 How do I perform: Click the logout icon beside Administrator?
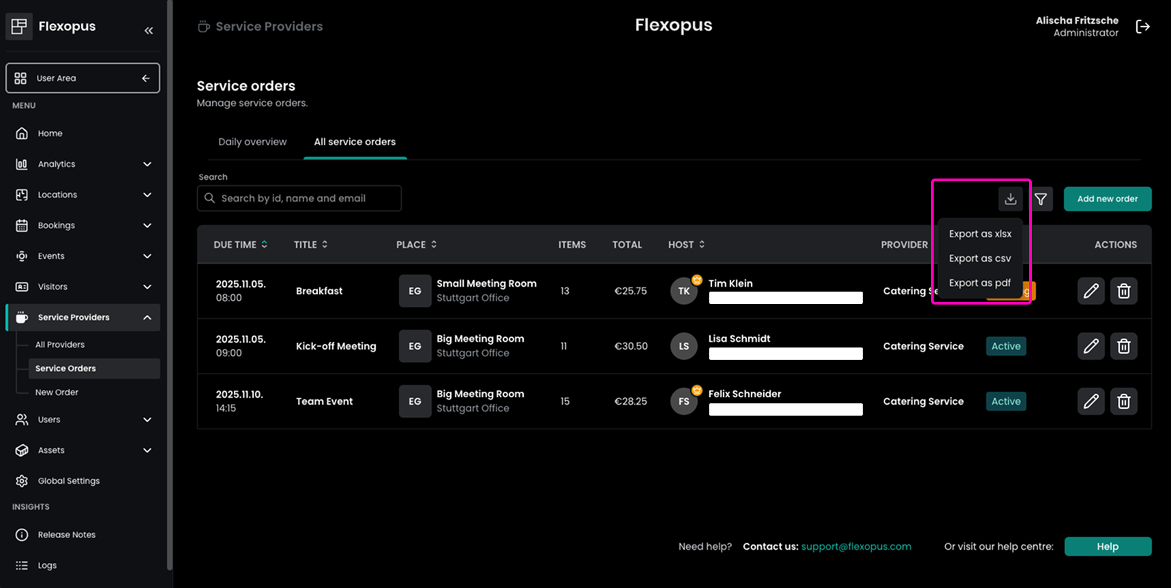(x=1142, y=27)
